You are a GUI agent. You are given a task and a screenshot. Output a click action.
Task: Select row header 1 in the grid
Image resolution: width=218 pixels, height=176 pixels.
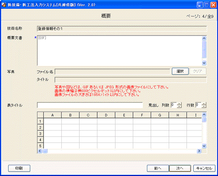point(40,121)
